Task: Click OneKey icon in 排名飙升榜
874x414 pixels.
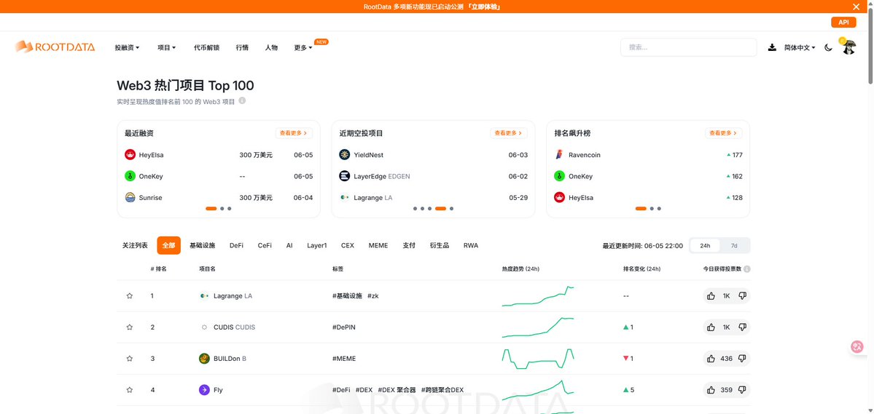Action: 559,176
